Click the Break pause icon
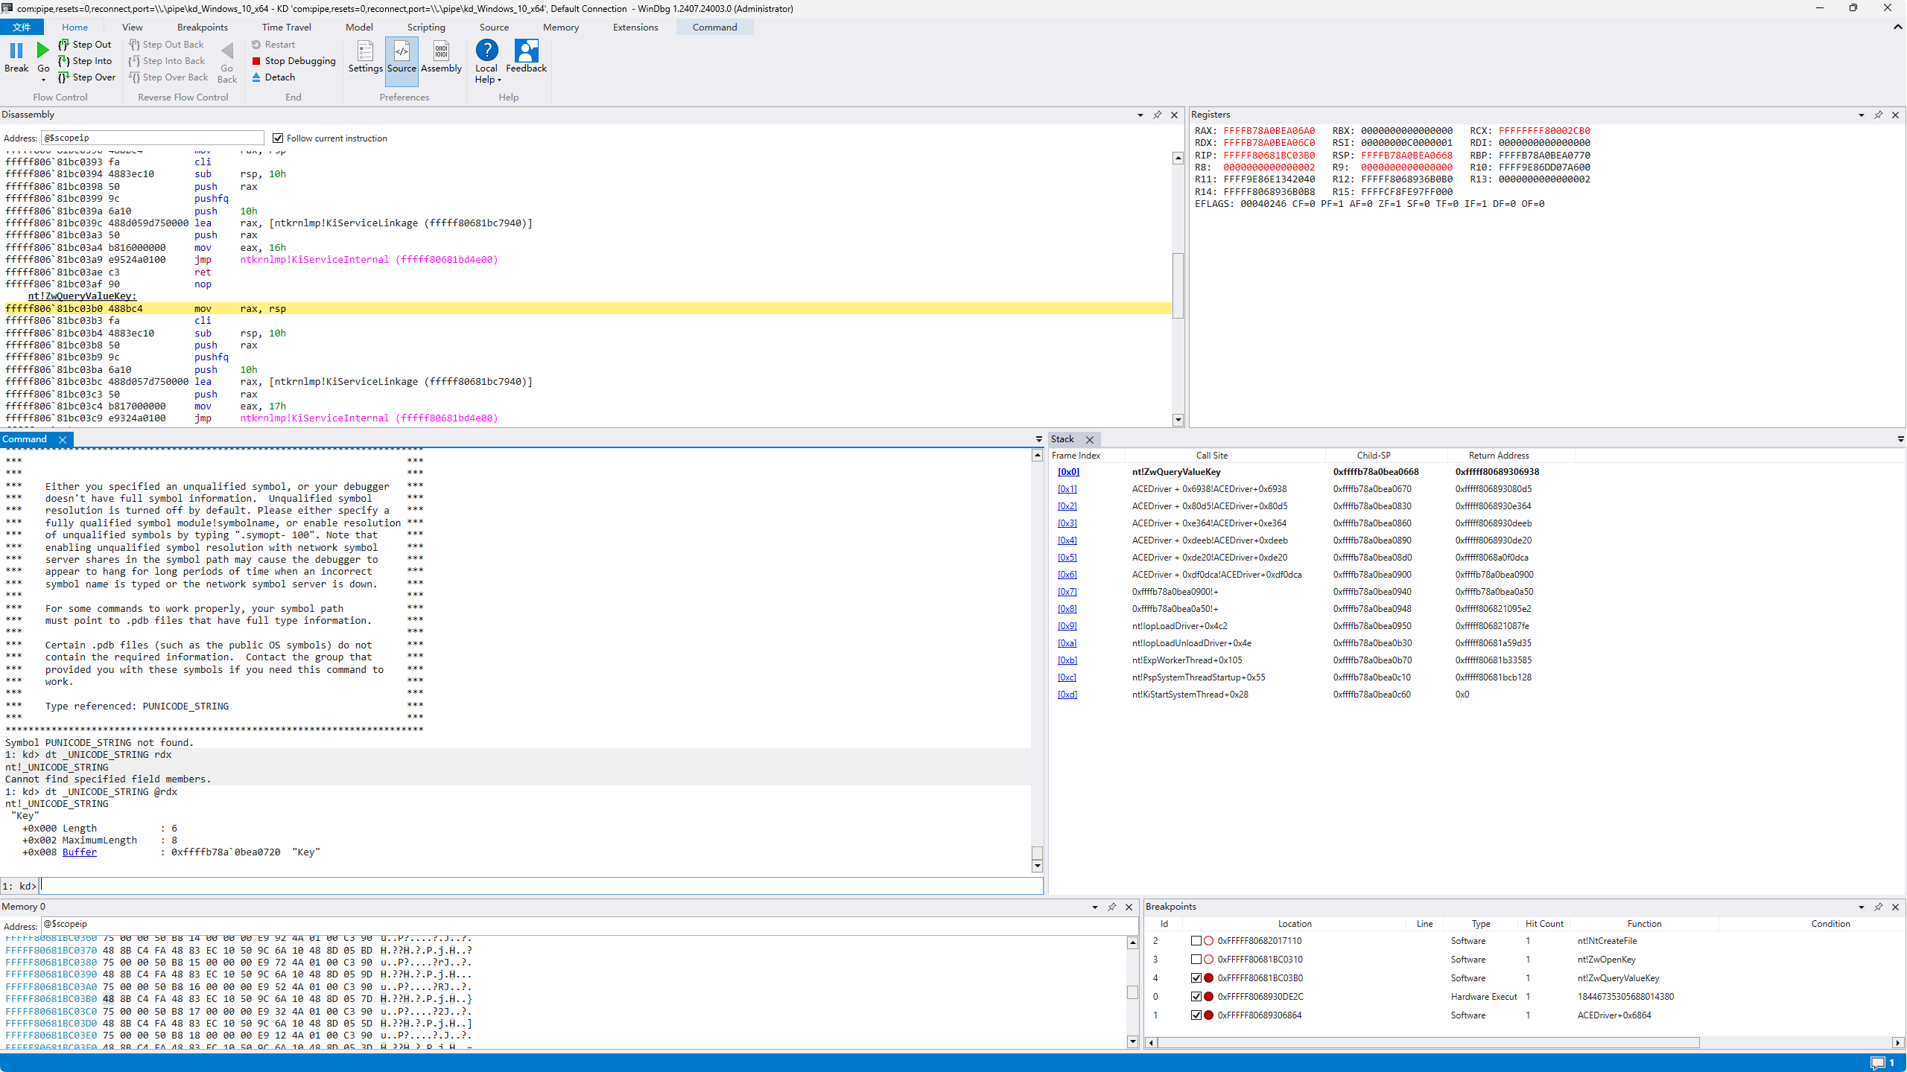1907x1072 pixels. pos(16,51)
